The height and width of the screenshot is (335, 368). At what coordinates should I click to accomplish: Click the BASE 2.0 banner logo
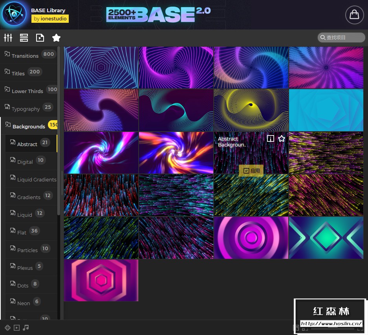[158, 15]
